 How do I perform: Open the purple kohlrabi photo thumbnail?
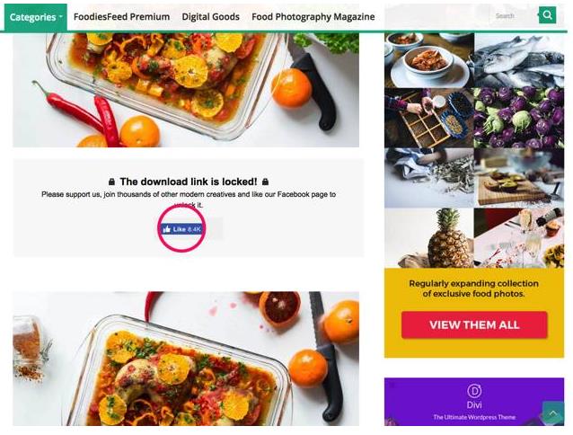(x=519, y=118)
